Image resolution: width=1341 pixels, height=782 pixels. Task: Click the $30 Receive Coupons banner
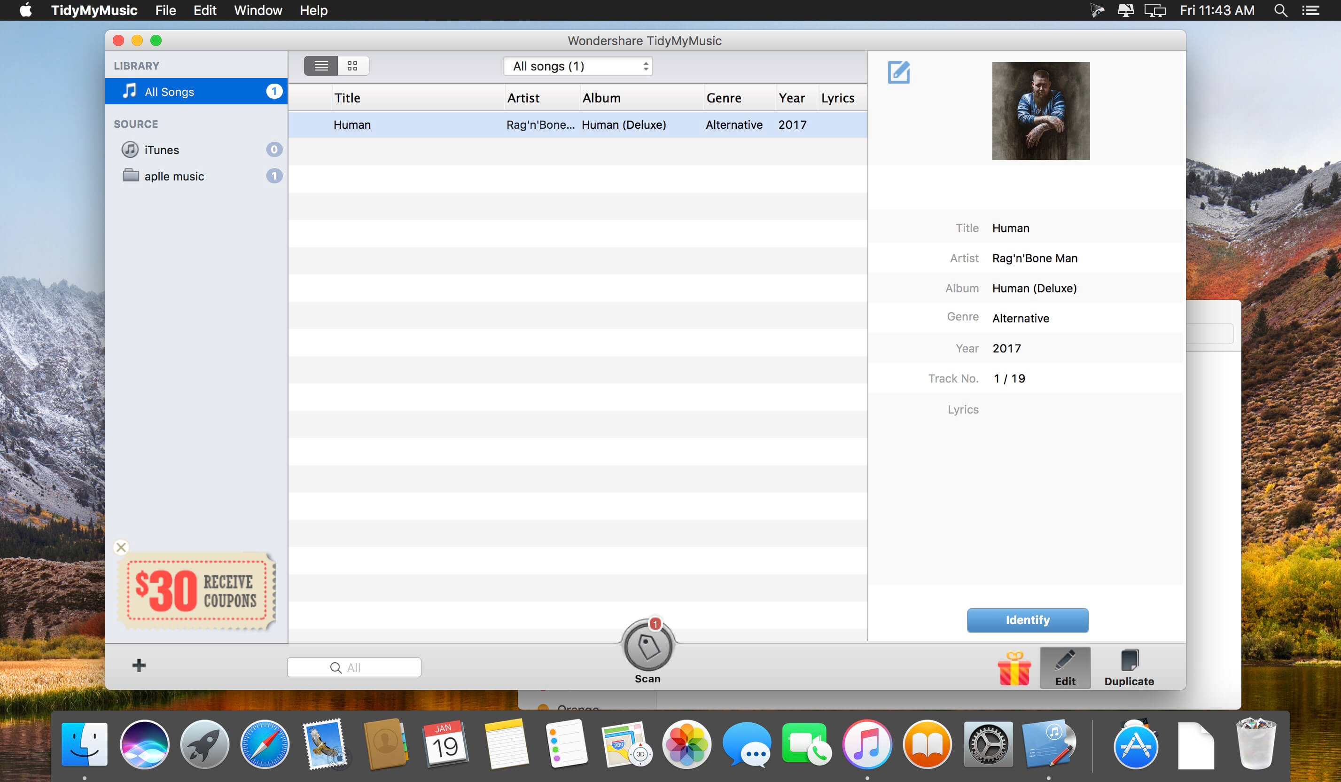point(196,590)
